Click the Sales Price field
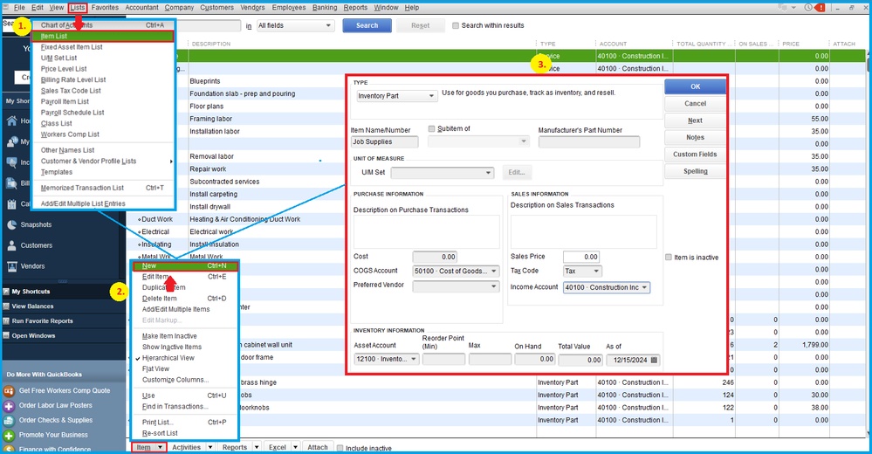872x454 pixels. tap(581, 257)
